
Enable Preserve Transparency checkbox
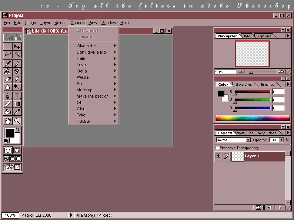pos(218,148)
